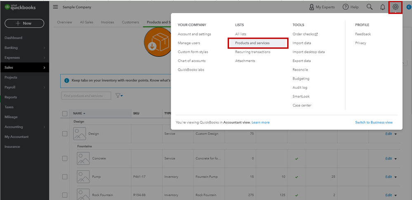Focus the Find products and services field
Image resolution: width=412 pixels, height=200 pixels.
coord(86,96)
